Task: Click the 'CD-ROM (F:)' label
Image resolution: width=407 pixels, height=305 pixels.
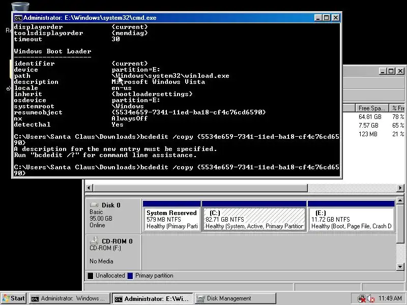Action: [105, 248]
